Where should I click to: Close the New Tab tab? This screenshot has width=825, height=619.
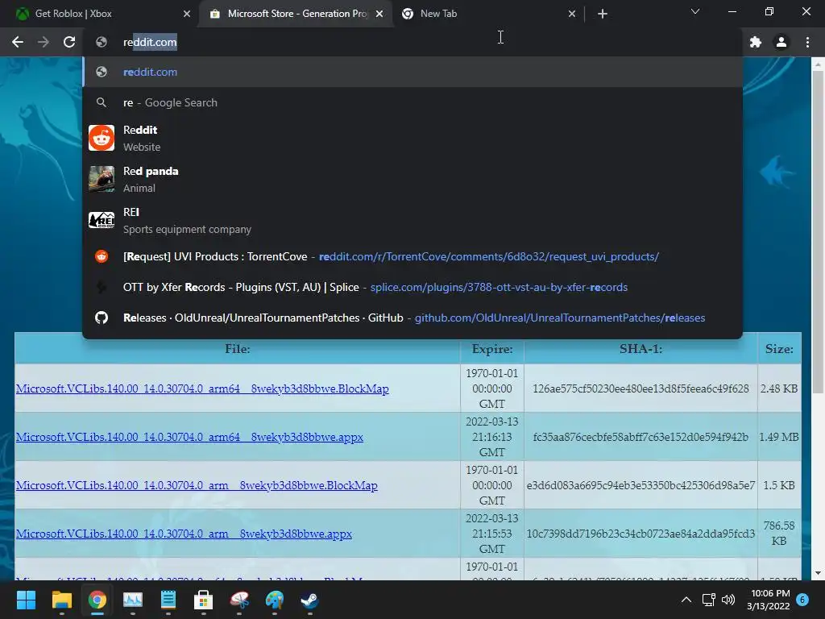coord(572,15)
